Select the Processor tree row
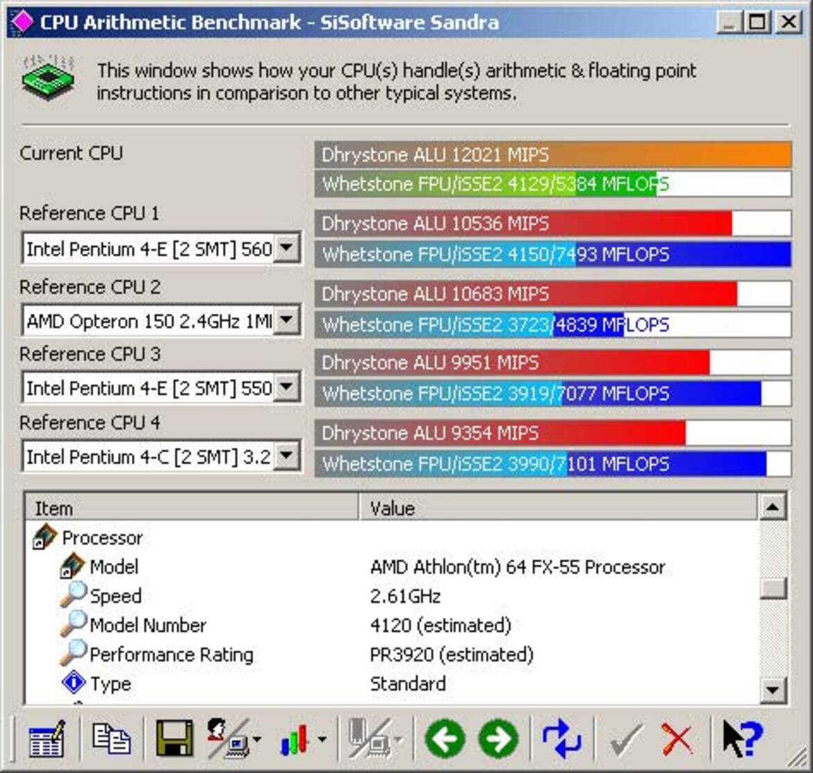This screenshot has width=813, height=773. click(x=102, y=538)
